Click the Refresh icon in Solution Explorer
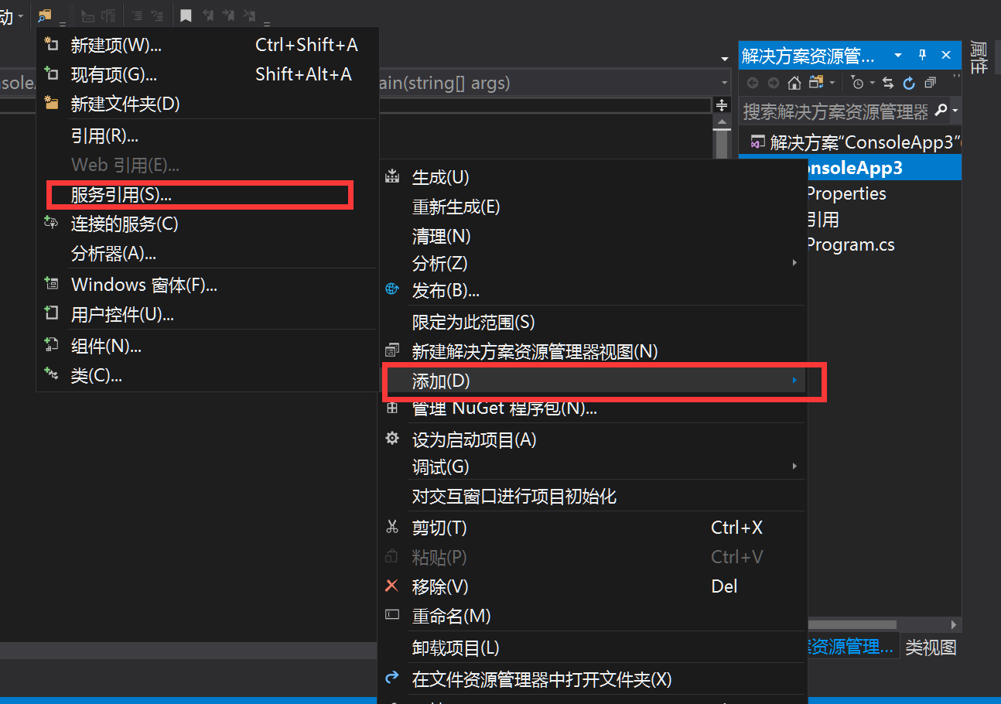This screenshot has height=704, width=1001. pos(909,83)
